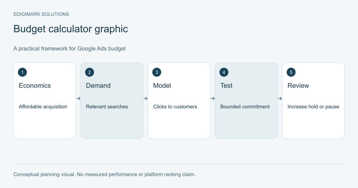This screenshot has width=358, height=188.
Task: Click the "Test" card heading
Action: coord(226,86)
